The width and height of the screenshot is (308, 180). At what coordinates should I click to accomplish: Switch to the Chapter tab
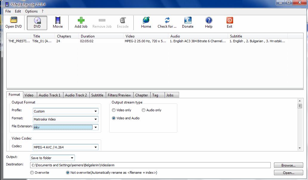click(x=141, y=95)
